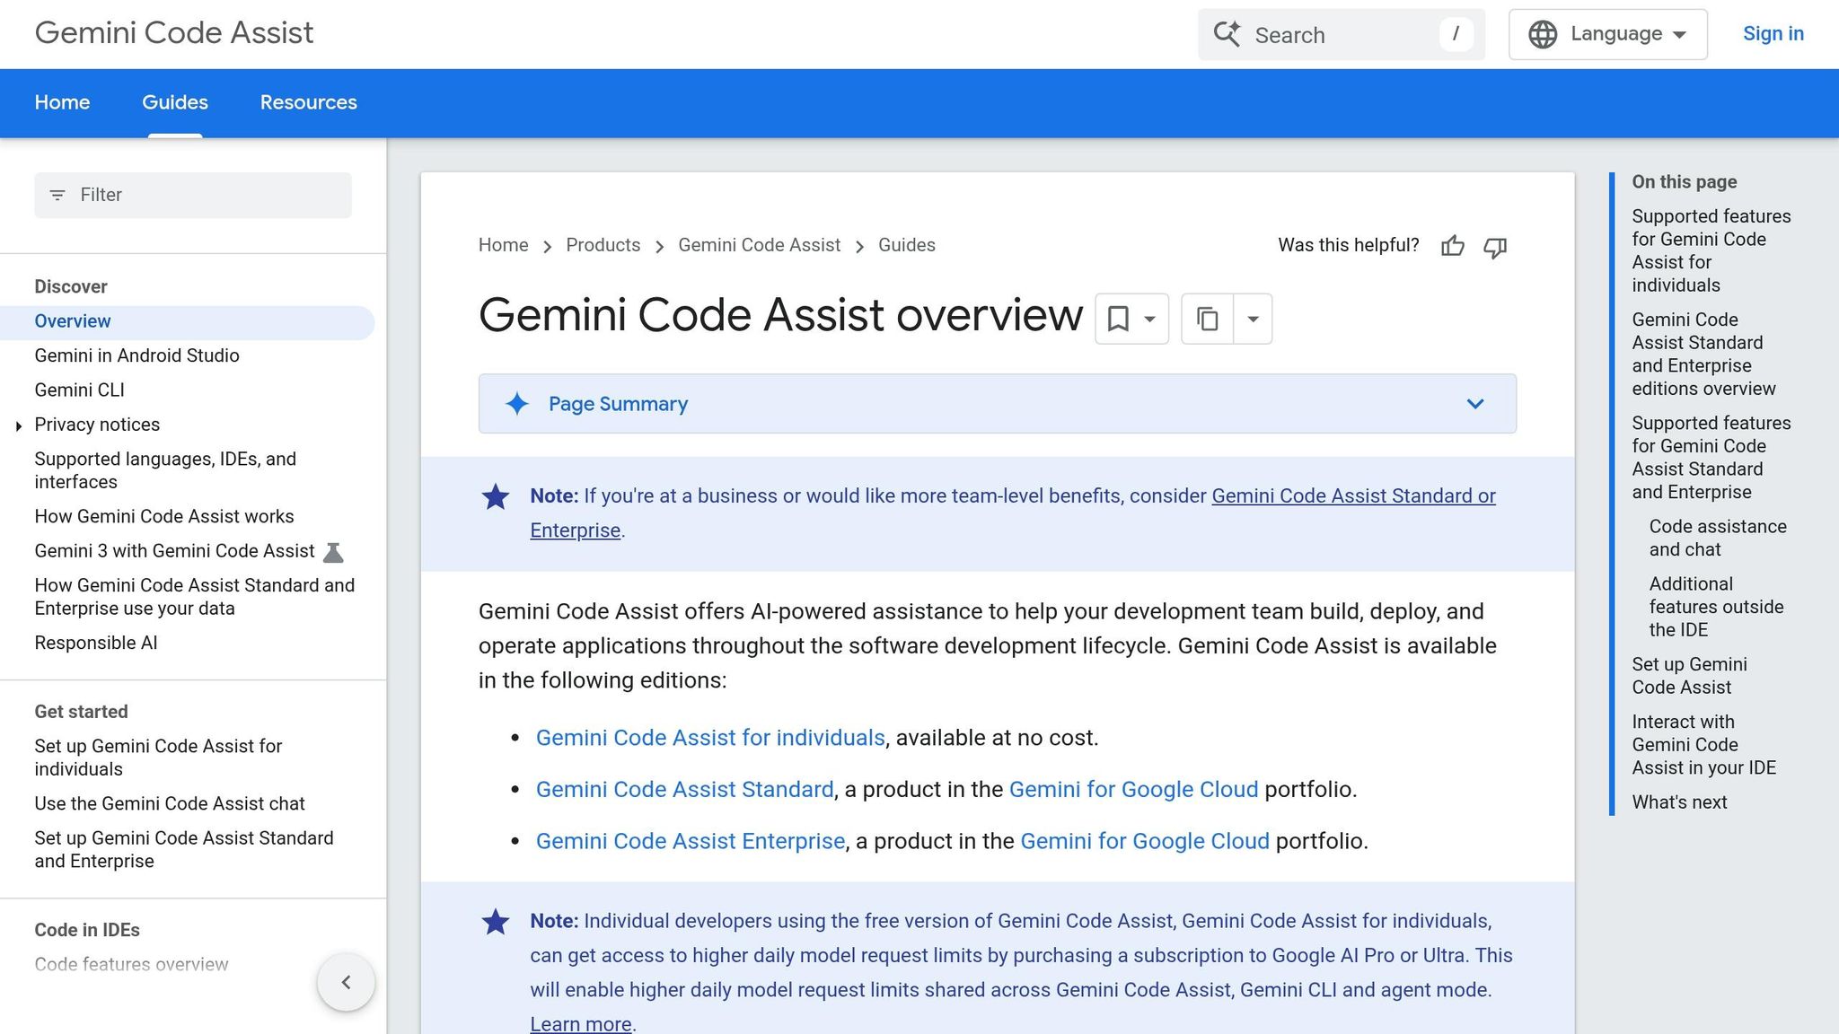Jump to Additional features outside the IDE
Screen dimensions: 1839x1034
coord(1716,607)
